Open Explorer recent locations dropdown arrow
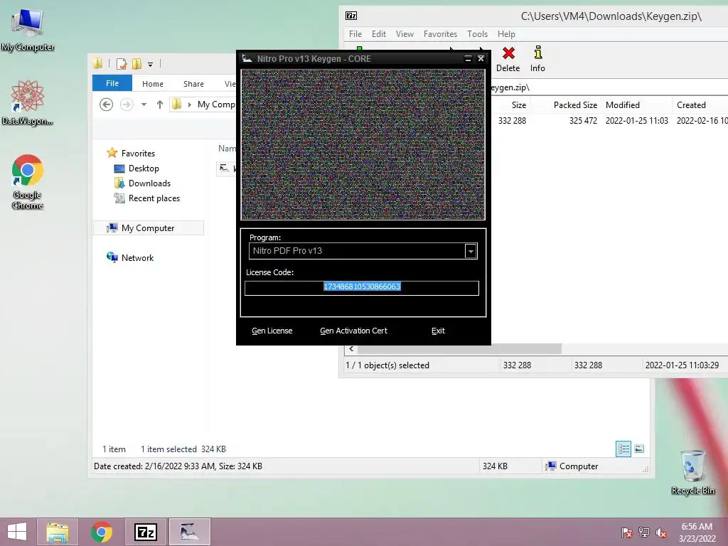Image resolution: width=728 pixels, height=546 pixels. (144, 105)
